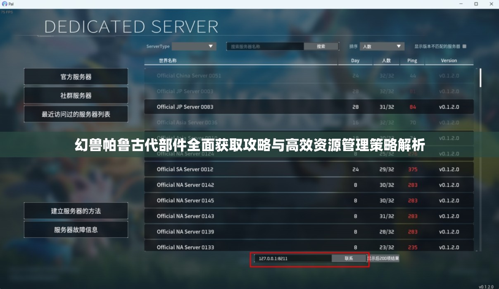499x289 pixels.
Task: Toggle show mismatched version servers checkbox
Action: [464, 46]
